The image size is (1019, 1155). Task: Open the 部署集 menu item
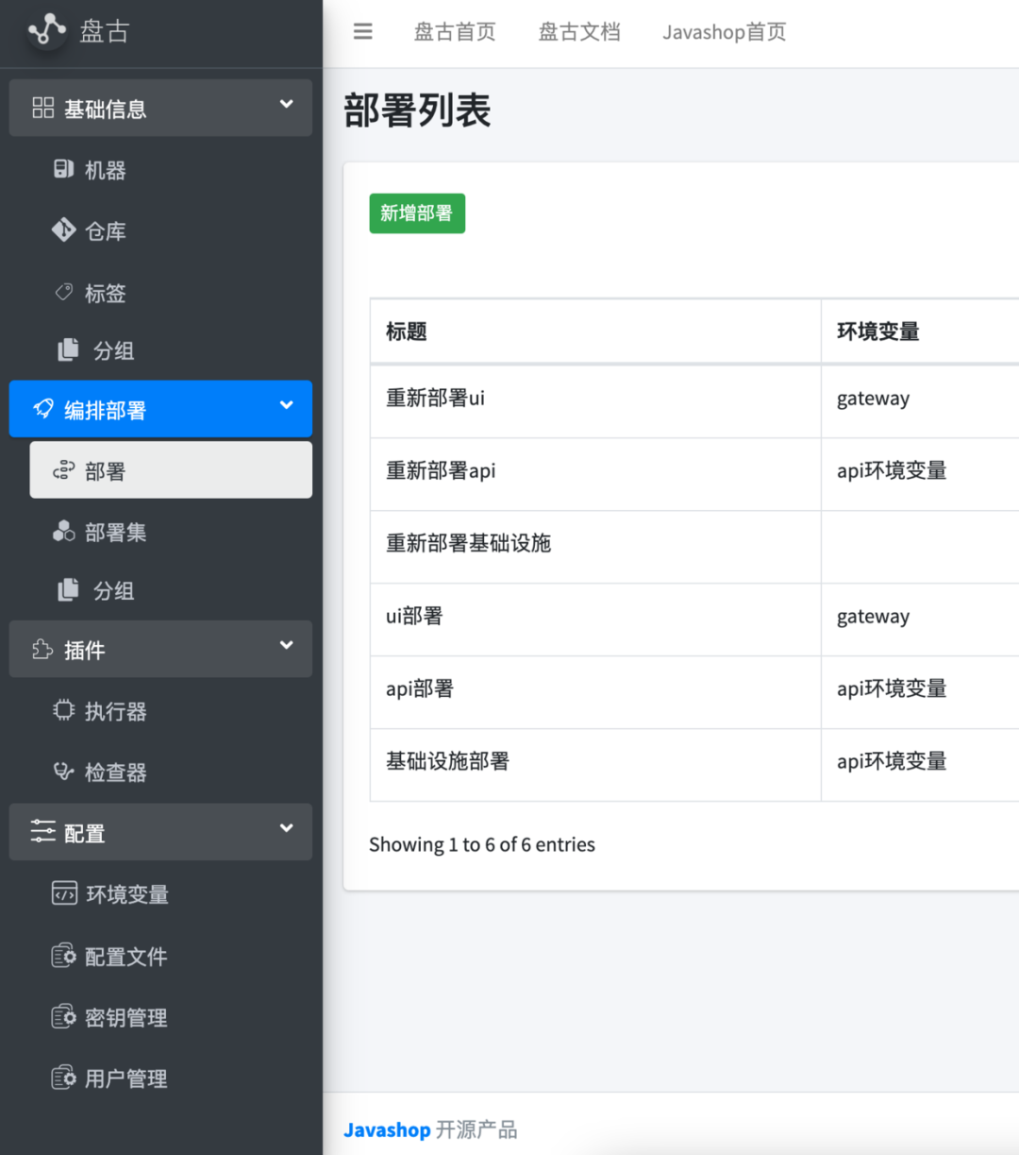[171, 532]
